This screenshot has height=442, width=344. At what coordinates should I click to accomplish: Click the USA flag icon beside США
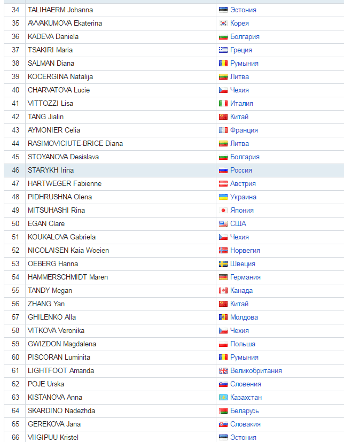(x=223, y=224)
